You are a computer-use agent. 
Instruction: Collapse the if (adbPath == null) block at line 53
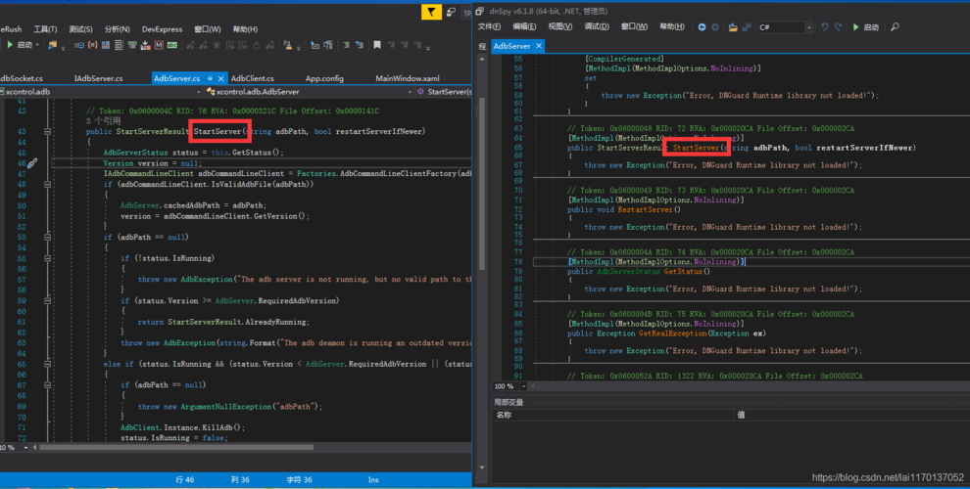click(x=48, y=237)
